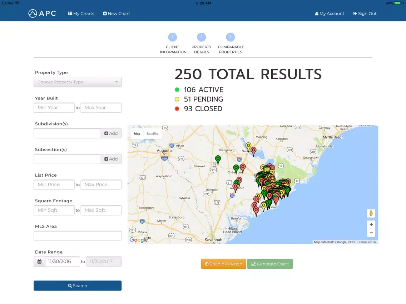Expand the Property Type dropdown
The image size is (406, 304).
pyautogui.click(x=78, y=82)
